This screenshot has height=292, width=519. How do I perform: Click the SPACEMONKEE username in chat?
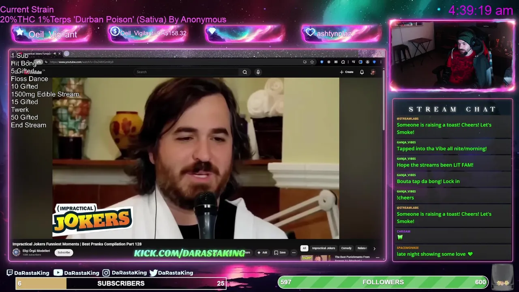click(x=407, y=248)
